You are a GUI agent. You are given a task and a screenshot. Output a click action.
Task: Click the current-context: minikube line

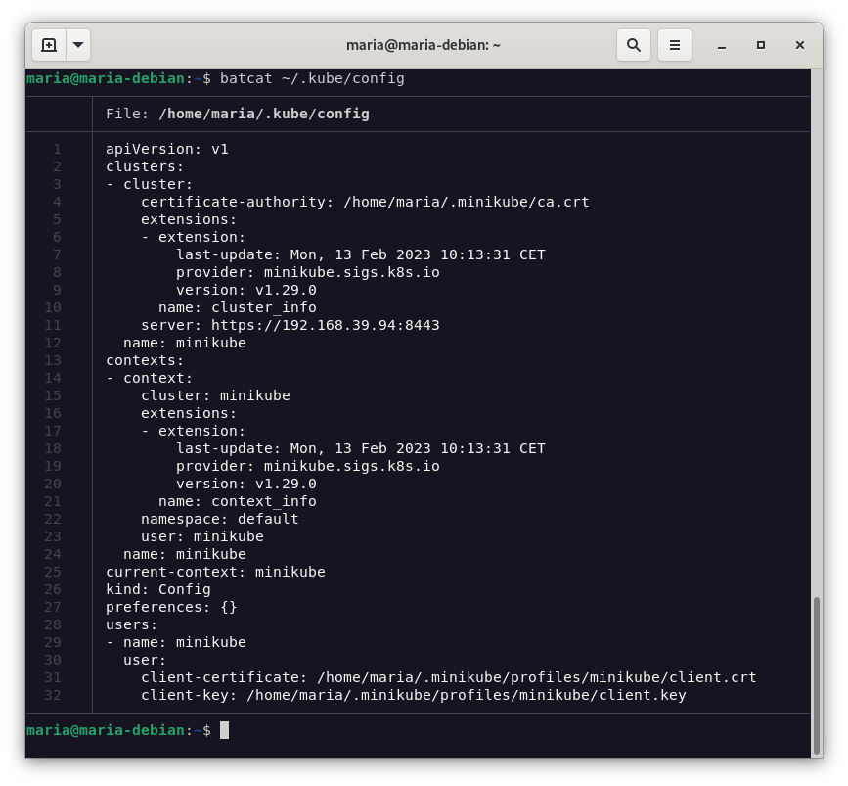(215, 572)
